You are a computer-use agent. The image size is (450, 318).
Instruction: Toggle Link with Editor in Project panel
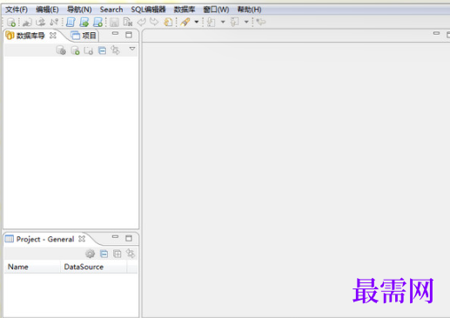pyautogui.click(x=131, y=254)
